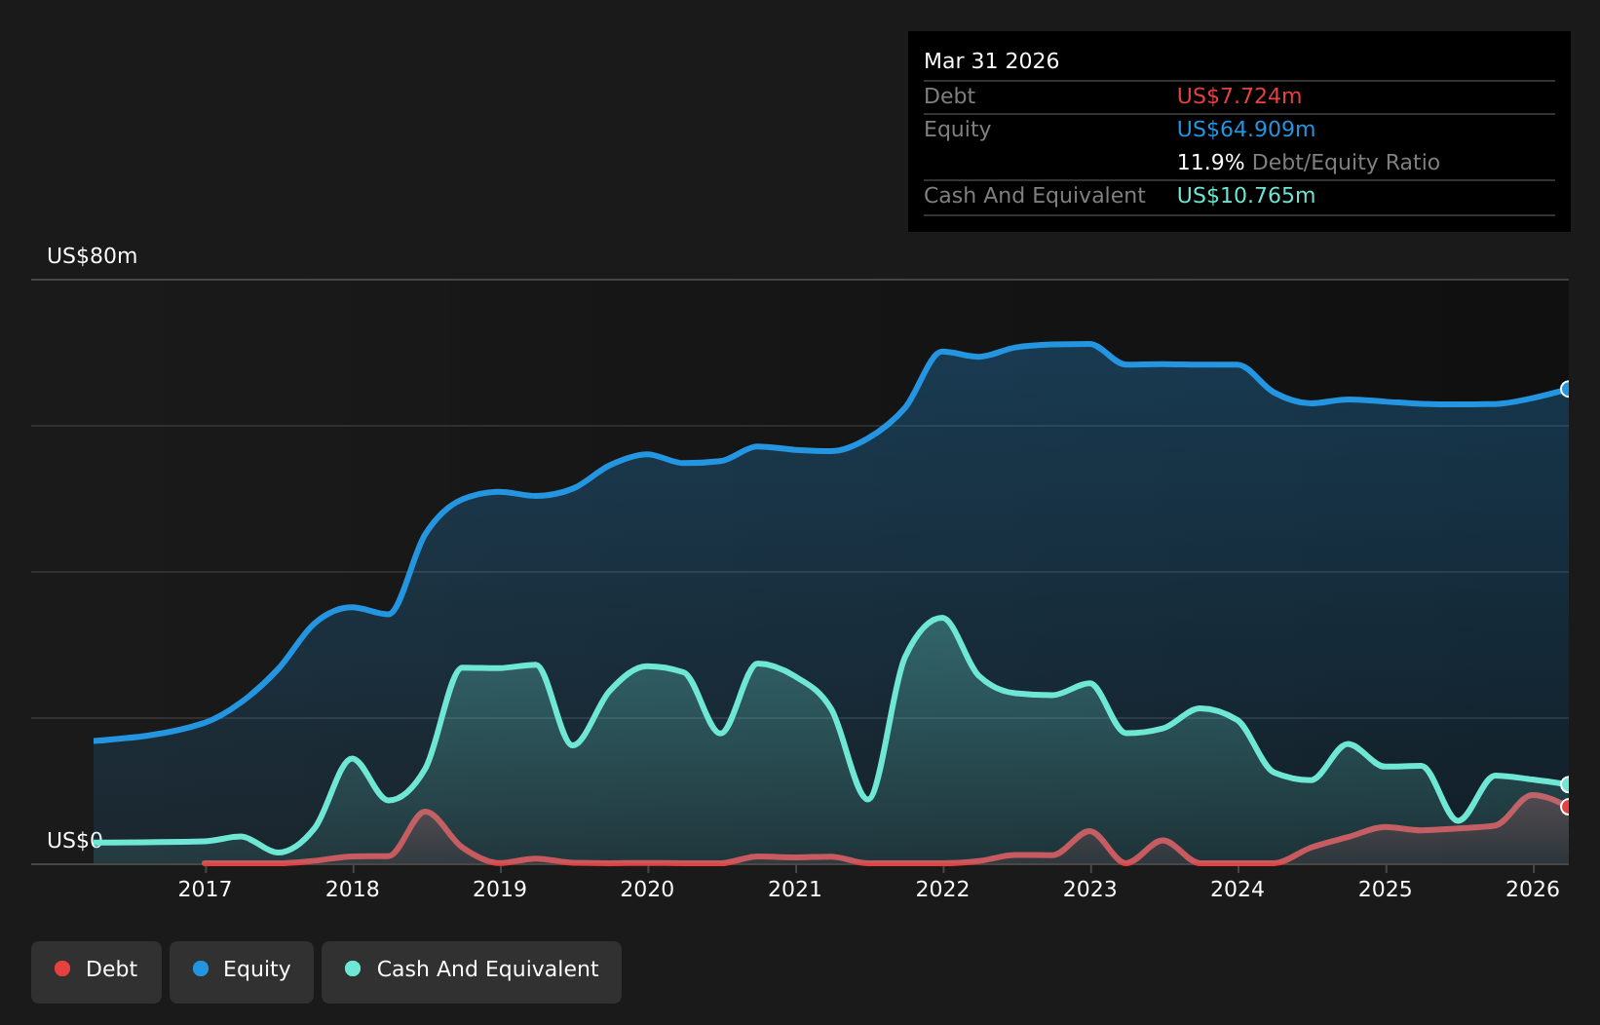Viewport: 1600px width, 1025px height.
Task: Click the 2018 x-axis label
Action: point(353,889)
